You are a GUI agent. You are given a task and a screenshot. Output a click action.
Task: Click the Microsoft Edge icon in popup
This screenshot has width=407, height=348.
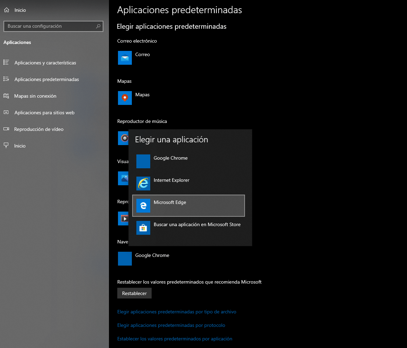point(143,205)
